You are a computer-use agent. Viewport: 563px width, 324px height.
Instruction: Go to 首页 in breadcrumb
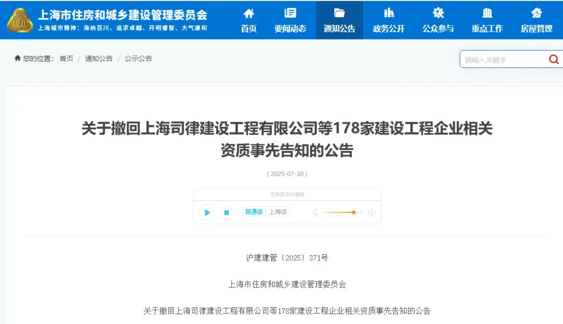(x=66, y=58)
